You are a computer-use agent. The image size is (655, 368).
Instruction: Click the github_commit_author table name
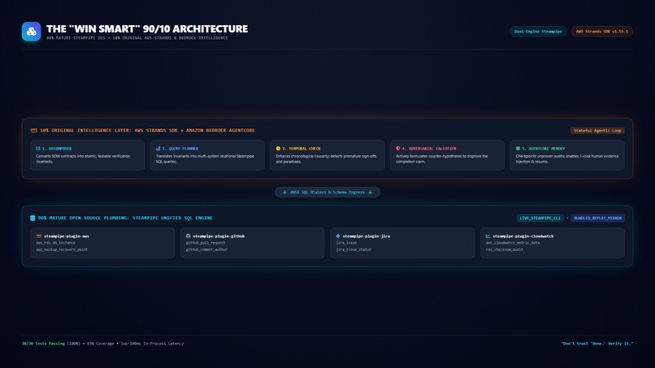tap(206, 249)
